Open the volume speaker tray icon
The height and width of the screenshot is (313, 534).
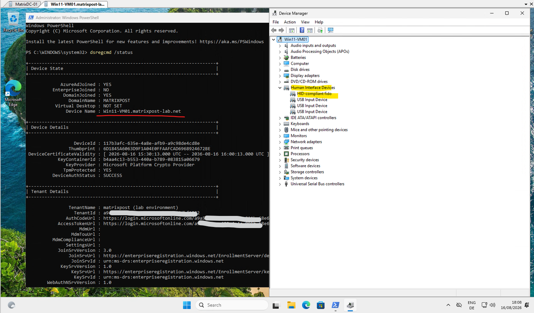click(x=492, y=305)
